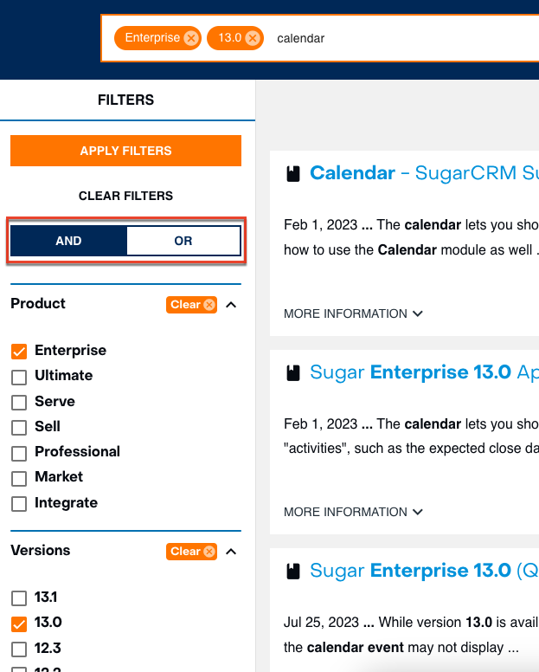539x672 pixels.
Task: Enable the 13.1 version checkbox
Action: (x=19, y=598)
